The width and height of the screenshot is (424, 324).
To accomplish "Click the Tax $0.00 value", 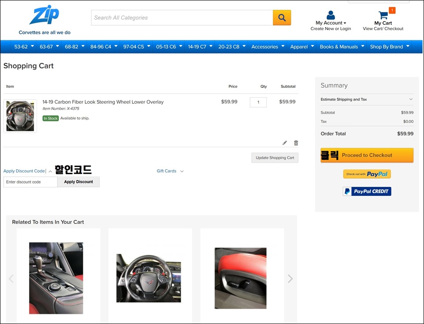I will [x=408, y=122].
